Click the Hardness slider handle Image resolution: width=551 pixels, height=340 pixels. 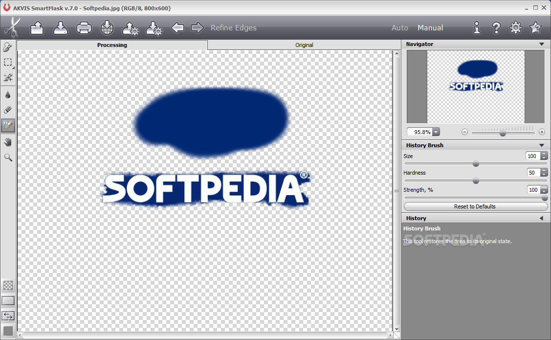(x=476, y=181)
